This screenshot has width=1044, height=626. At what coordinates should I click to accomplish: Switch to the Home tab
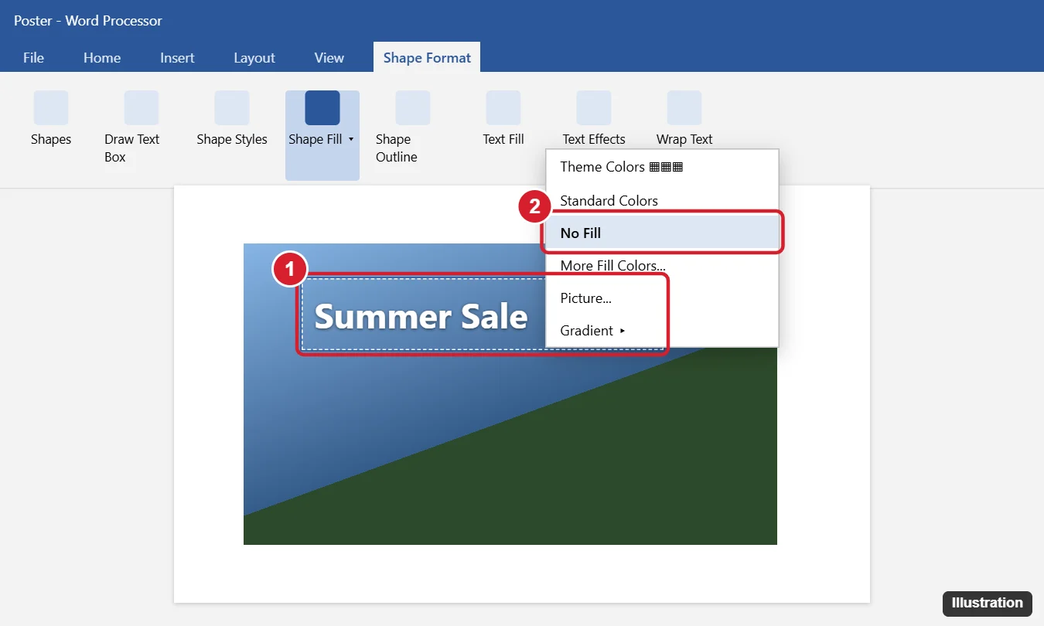pos(102,58)
